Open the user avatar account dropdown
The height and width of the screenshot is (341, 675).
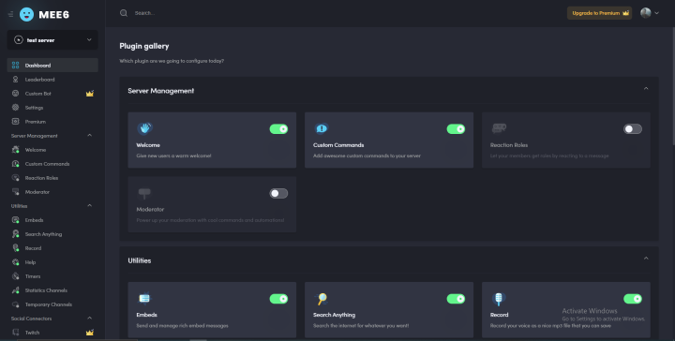(650, 13)
